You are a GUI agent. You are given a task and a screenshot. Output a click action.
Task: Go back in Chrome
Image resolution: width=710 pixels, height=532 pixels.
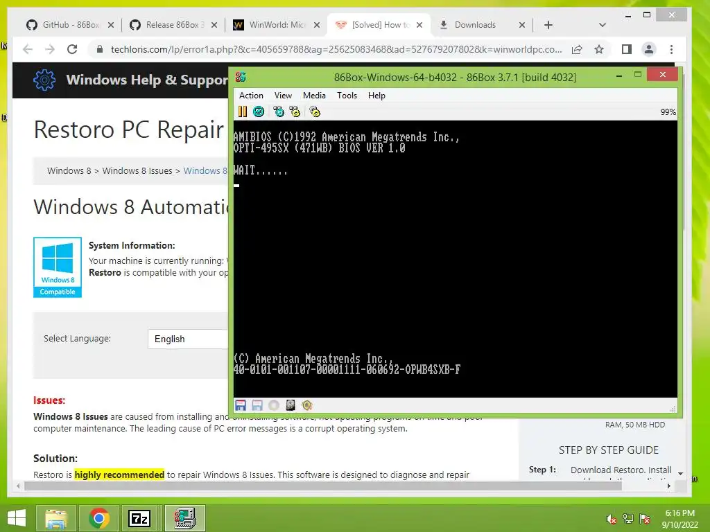click(x=28, y=49)
